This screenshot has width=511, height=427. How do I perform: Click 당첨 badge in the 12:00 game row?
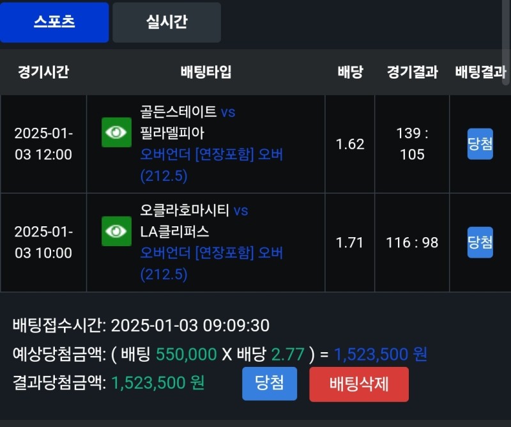point(480,144)
